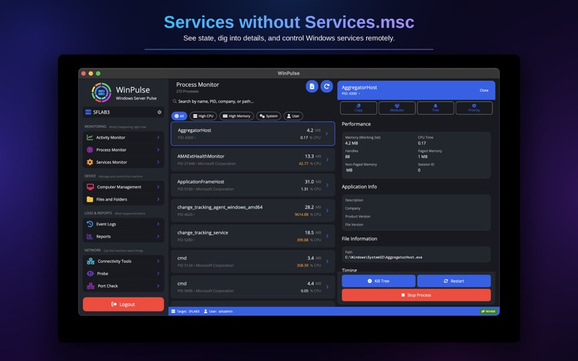Click the SFLAB3 server icon in sidebar

click(88, 112)
